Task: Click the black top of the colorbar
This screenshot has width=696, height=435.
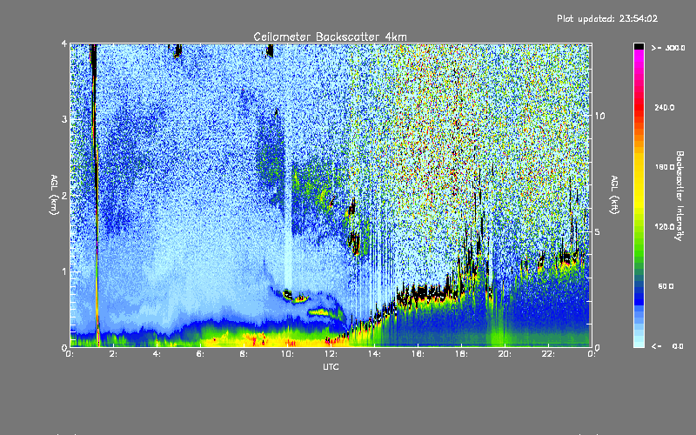Action: pos(639,46)
